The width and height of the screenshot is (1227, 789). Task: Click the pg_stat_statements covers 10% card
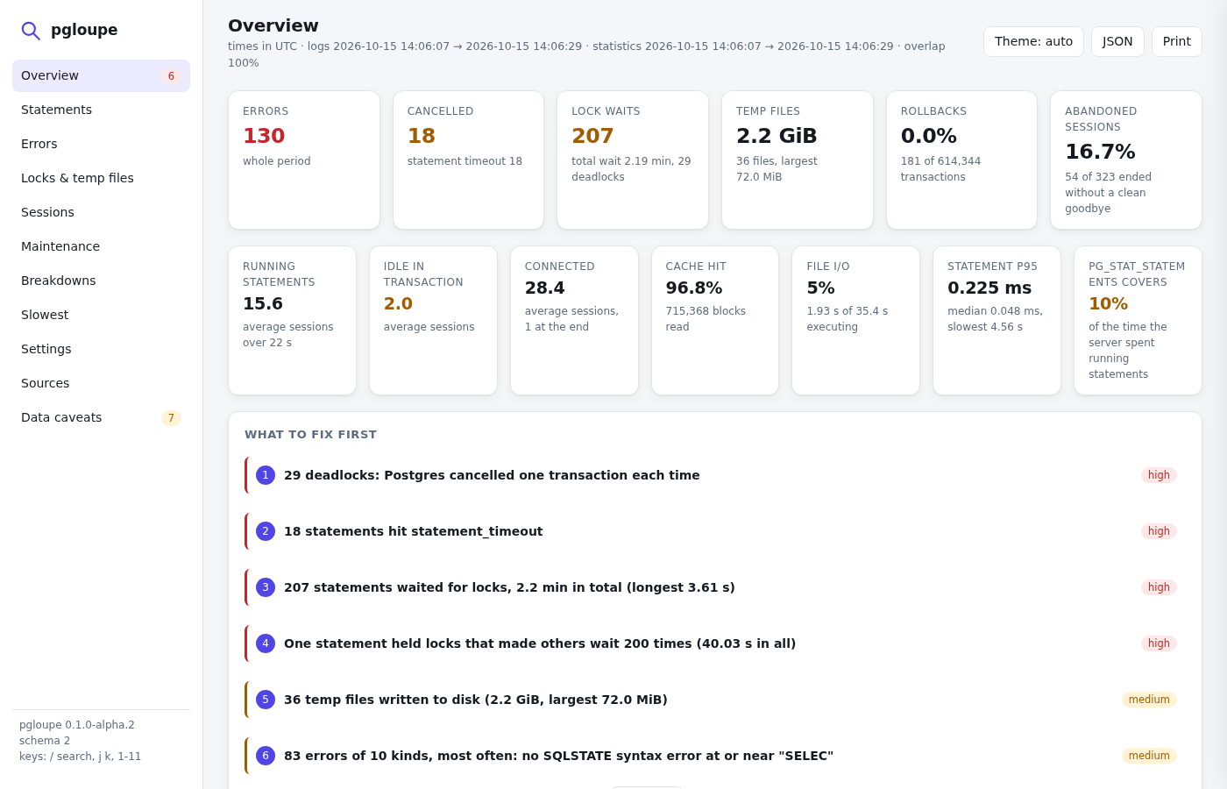[x=1138, y=321]
